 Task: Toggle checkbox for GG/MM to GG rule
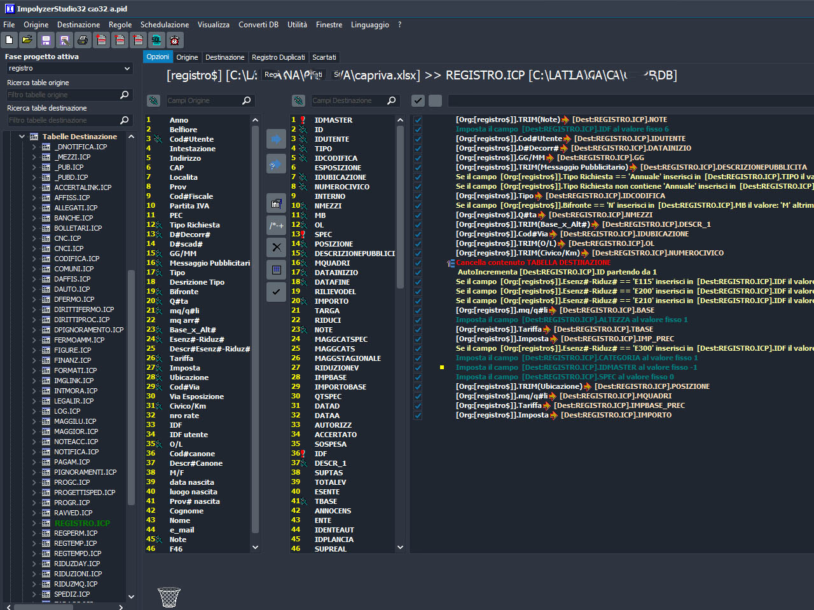coord(418,158)
